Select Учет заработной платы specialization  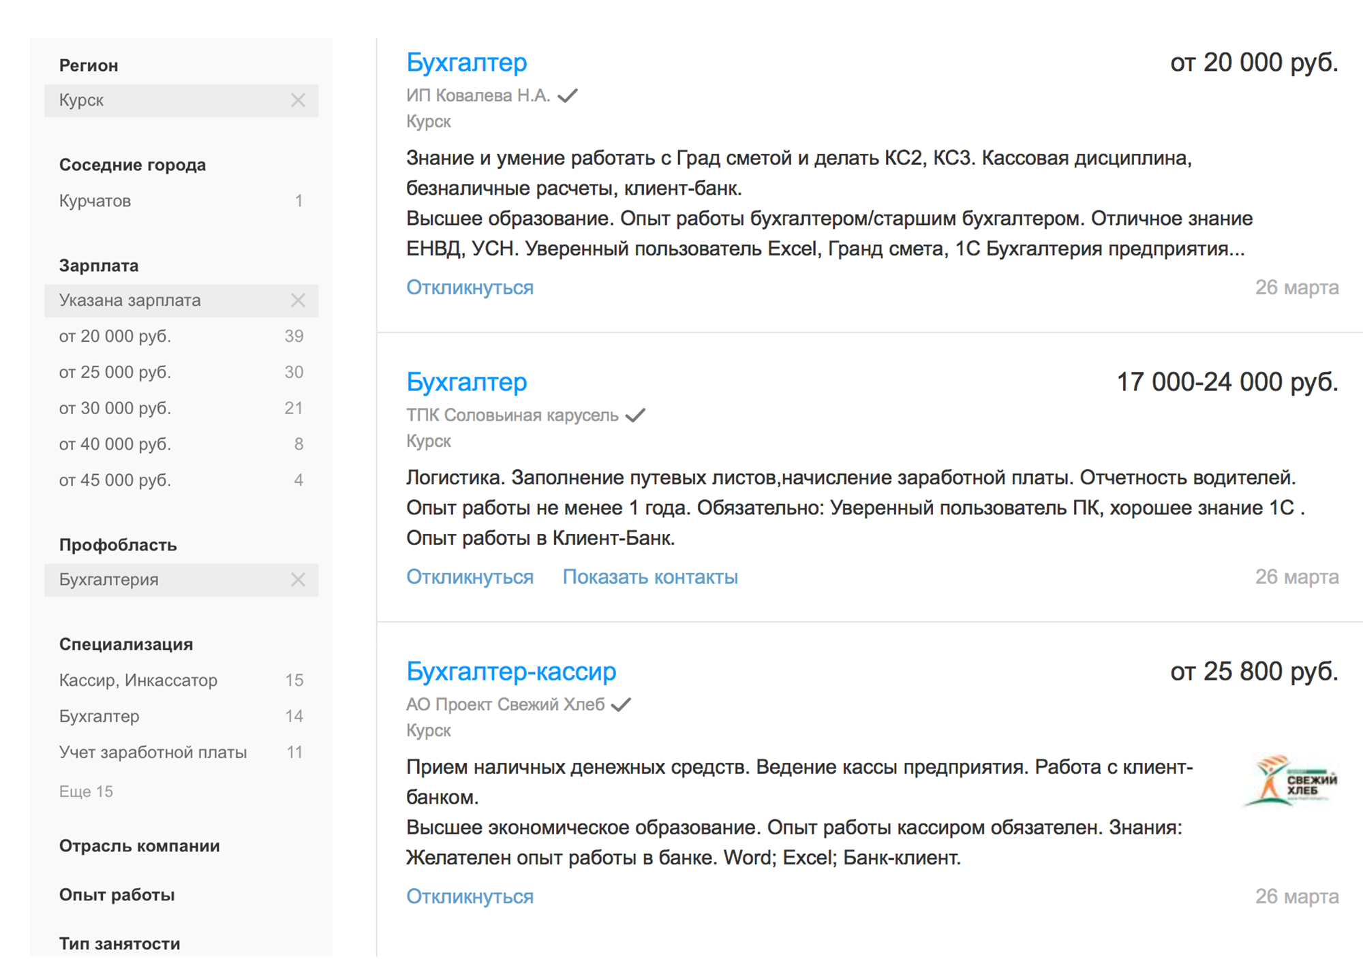click(x=181, y=753)
